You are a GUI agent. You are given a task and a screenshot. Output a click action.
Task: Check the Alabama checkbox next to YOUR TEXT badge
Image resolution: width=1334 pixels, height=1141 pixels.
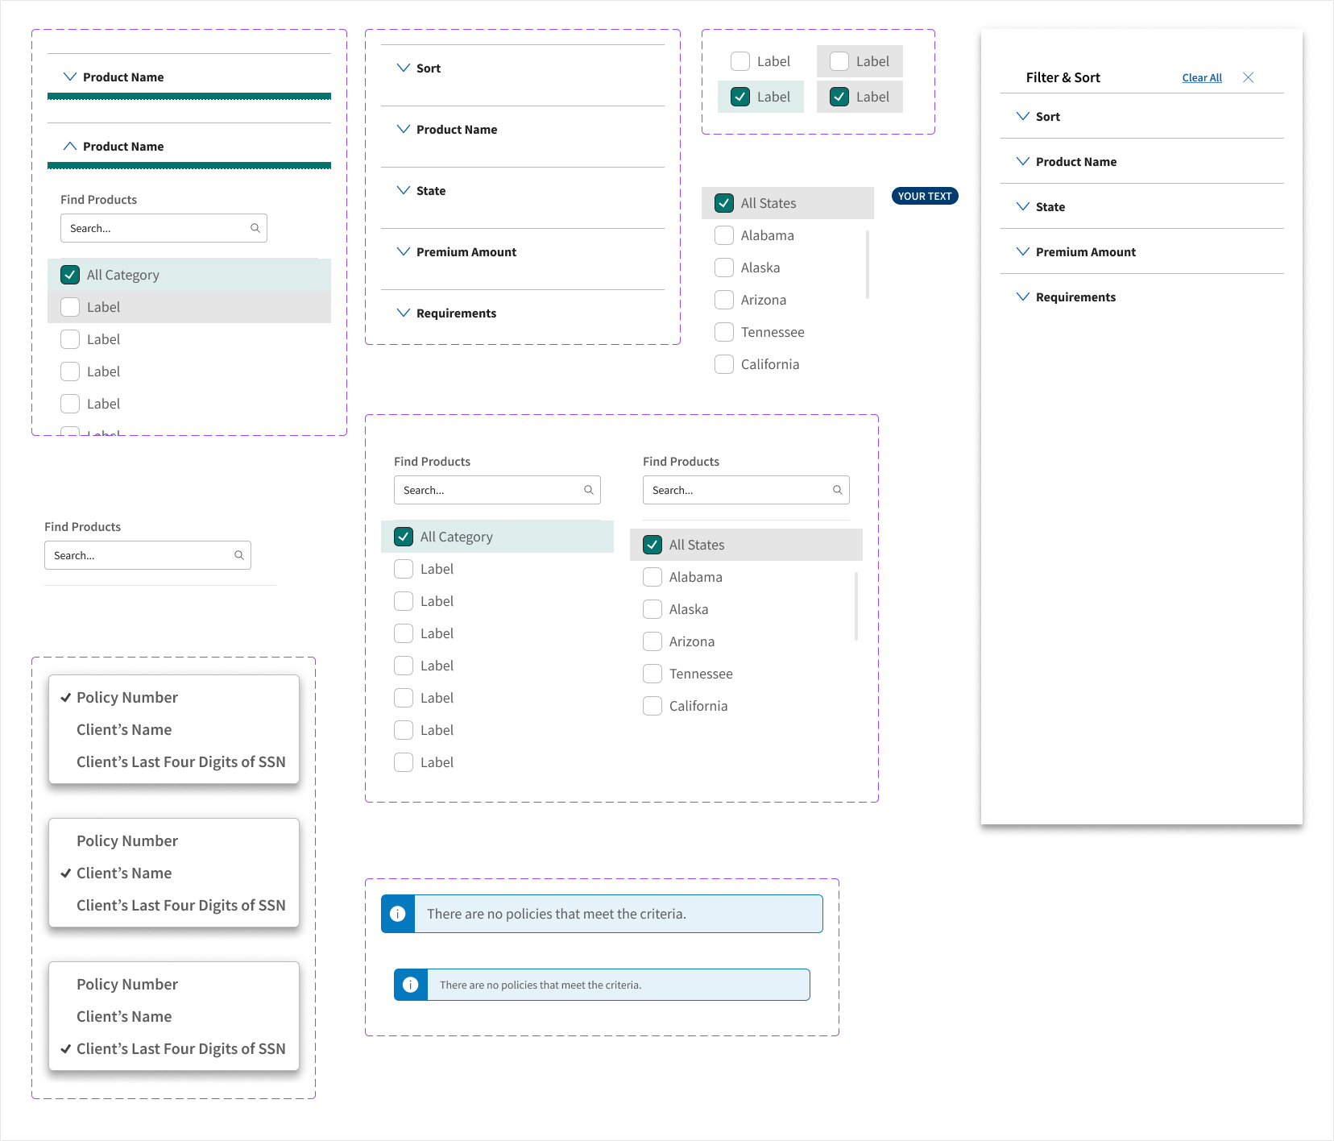724,235
